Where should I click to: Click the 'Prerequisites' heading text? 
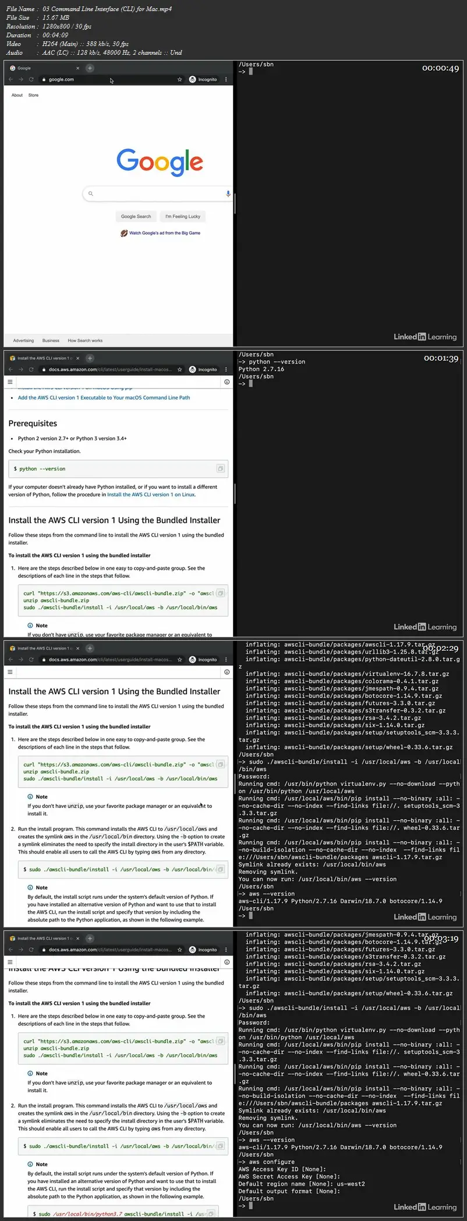(x=33, y=424)
